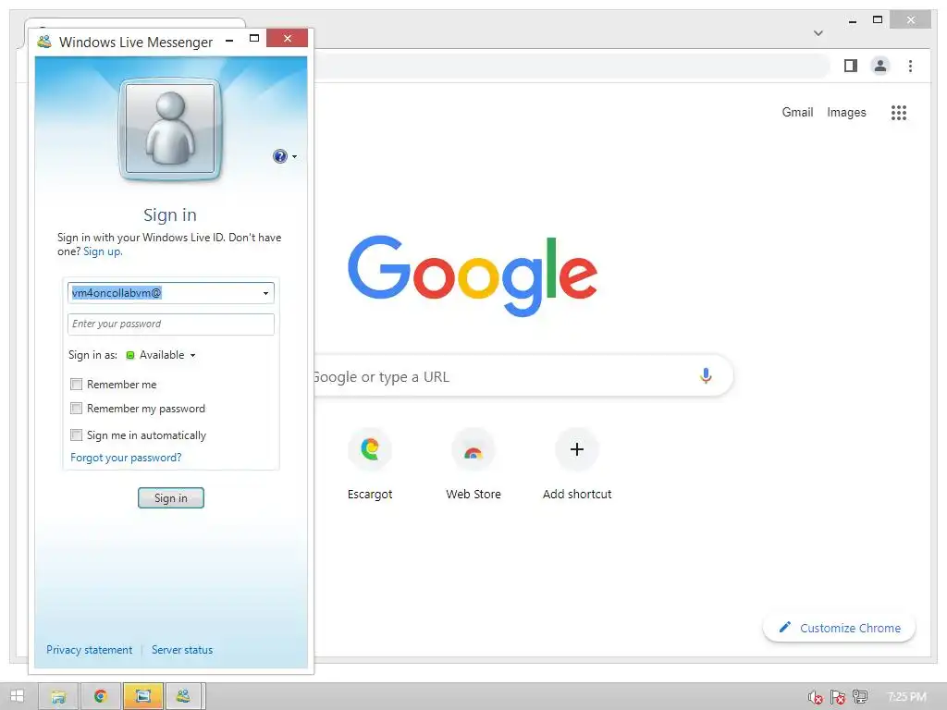Open the Escargot shortcut tile
This screenshot has width=947, height=710.
[370, 464]
